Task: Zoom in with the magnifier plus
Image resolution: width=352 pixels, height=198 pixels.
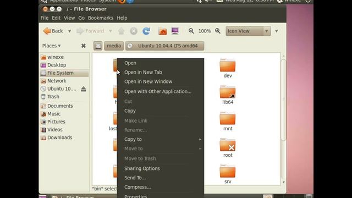Action: click(218, 31)
